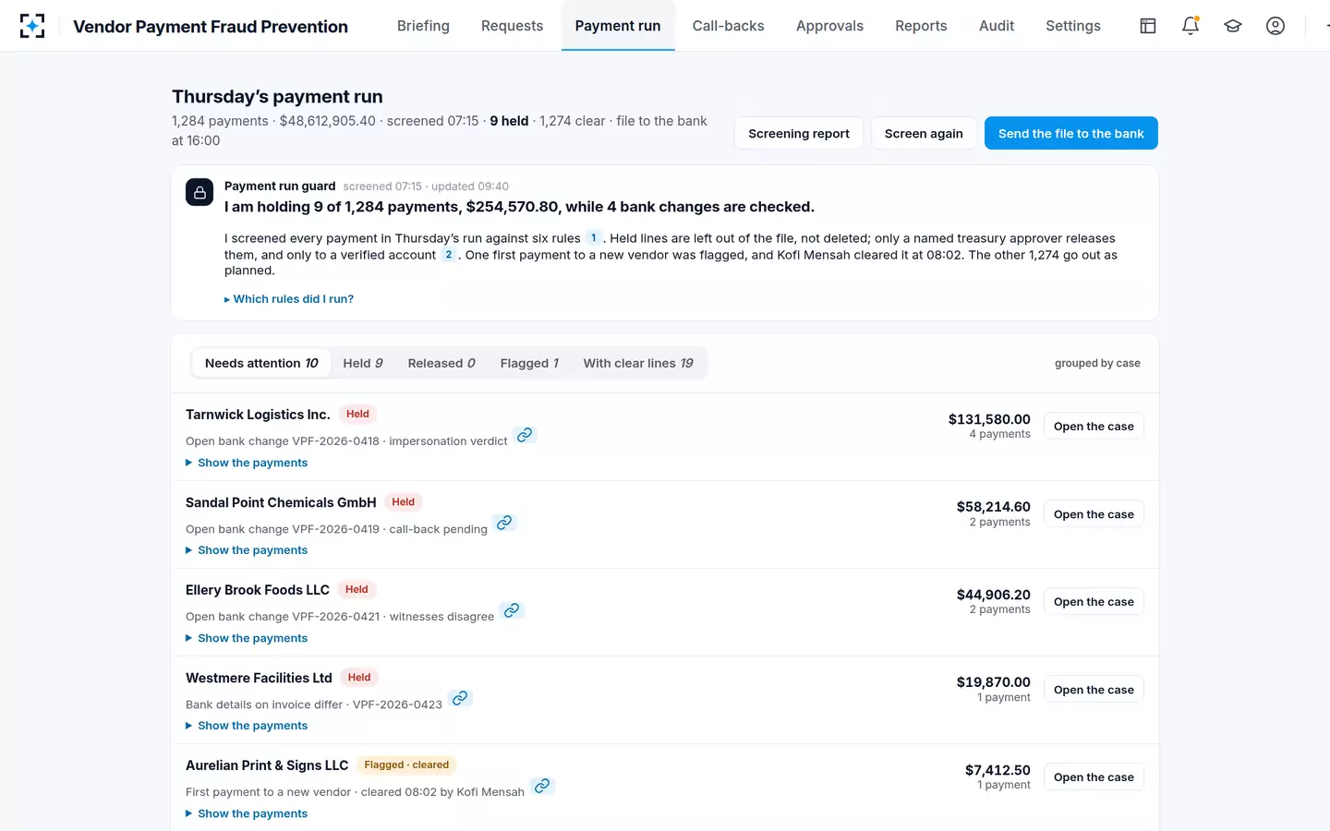The height and width of the screenshot is (831, 1330).
Task: Filter list by Held 9
Action: point(363,363)
